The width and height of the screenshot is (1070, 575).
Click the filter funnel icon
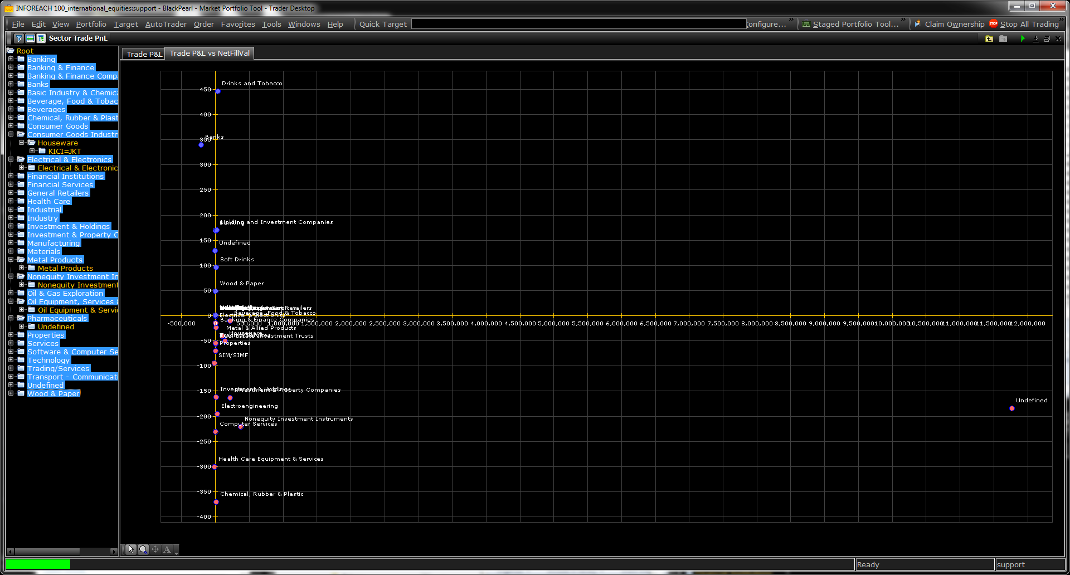click(x=19, y=38)
